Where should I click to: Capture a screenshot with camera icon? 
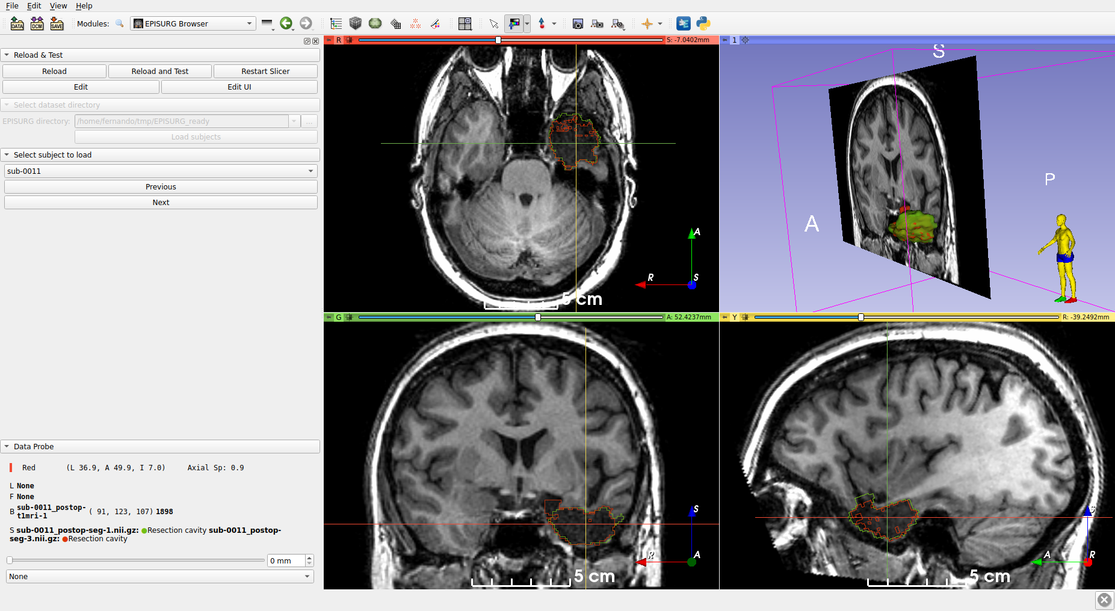coord(578,23)
